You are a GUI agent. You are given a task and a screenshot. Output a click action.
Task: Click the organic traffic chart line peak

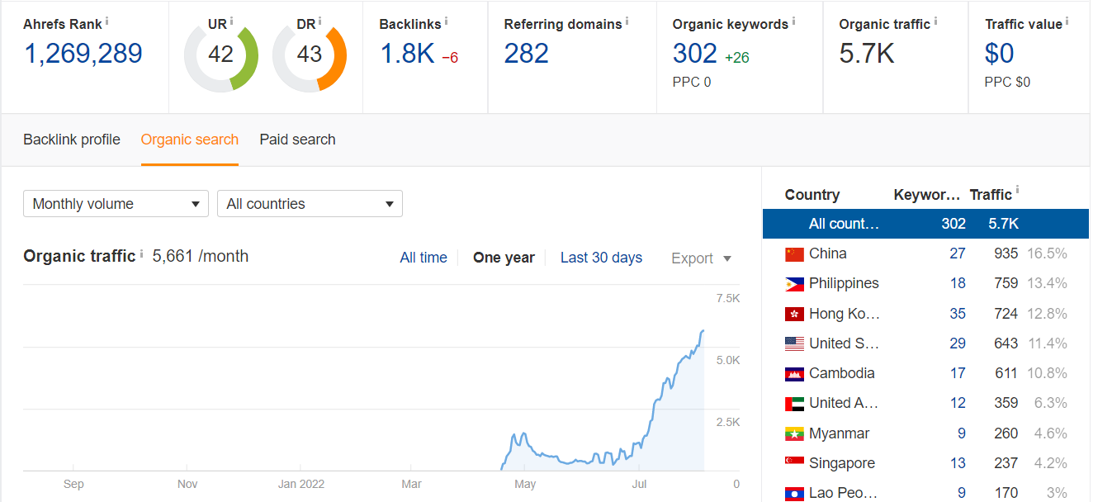point(703,331)
